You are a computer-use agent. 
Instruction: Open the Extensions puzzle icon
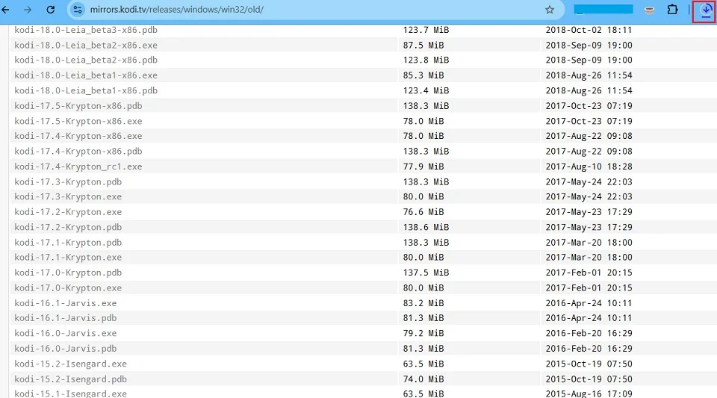(672, 10)
